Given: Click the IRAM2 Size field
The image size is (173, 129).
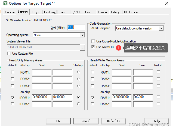Looking at the screenshot, I should point(143,104).
